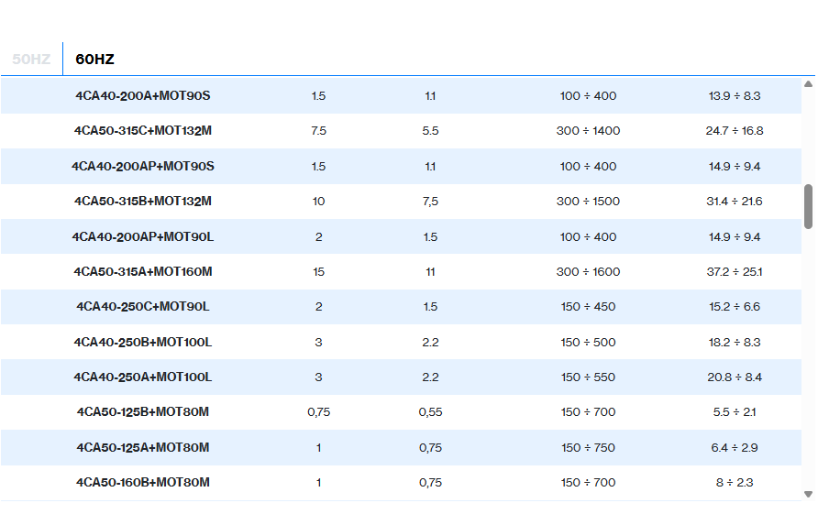Click the 4CA50-315B+MOT132M model entry

pyautogui.click(x=142, y=202)
